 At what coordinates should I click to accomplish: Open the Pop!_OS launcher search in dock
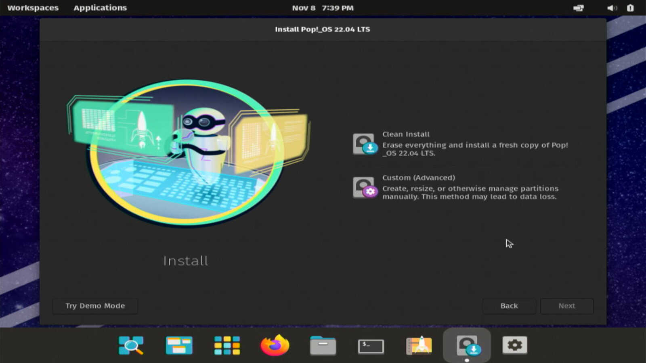point(131,346)
